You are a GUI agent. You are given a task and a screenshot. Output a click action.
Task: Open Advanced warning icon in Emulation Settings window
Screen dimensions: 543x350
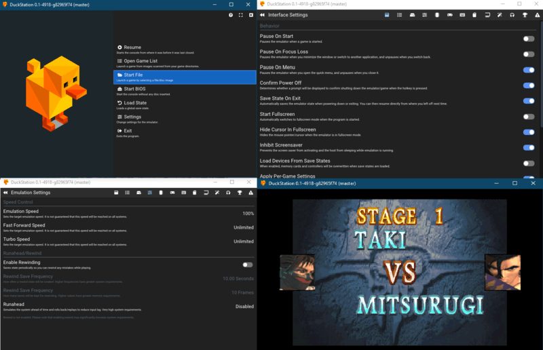pyautogui.click(x=250, y=193)
